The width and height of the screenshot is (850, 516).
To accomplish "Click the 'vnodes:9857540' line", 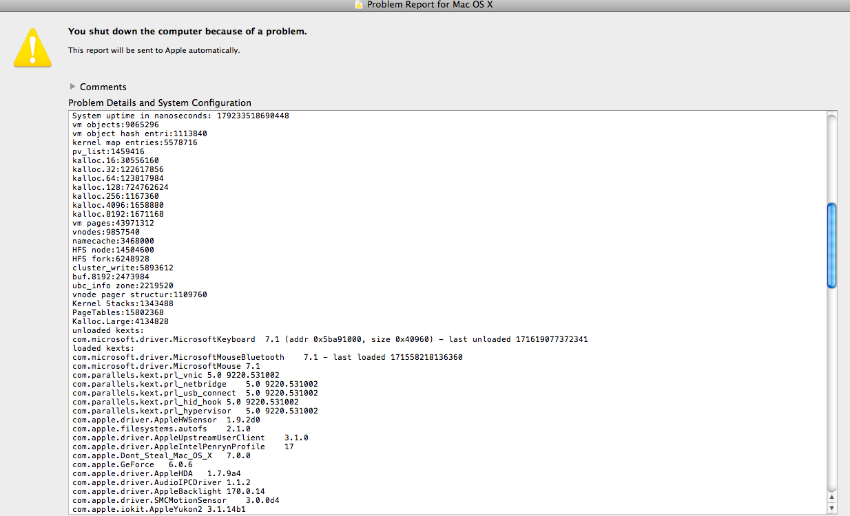I will (x=106, y=232).
